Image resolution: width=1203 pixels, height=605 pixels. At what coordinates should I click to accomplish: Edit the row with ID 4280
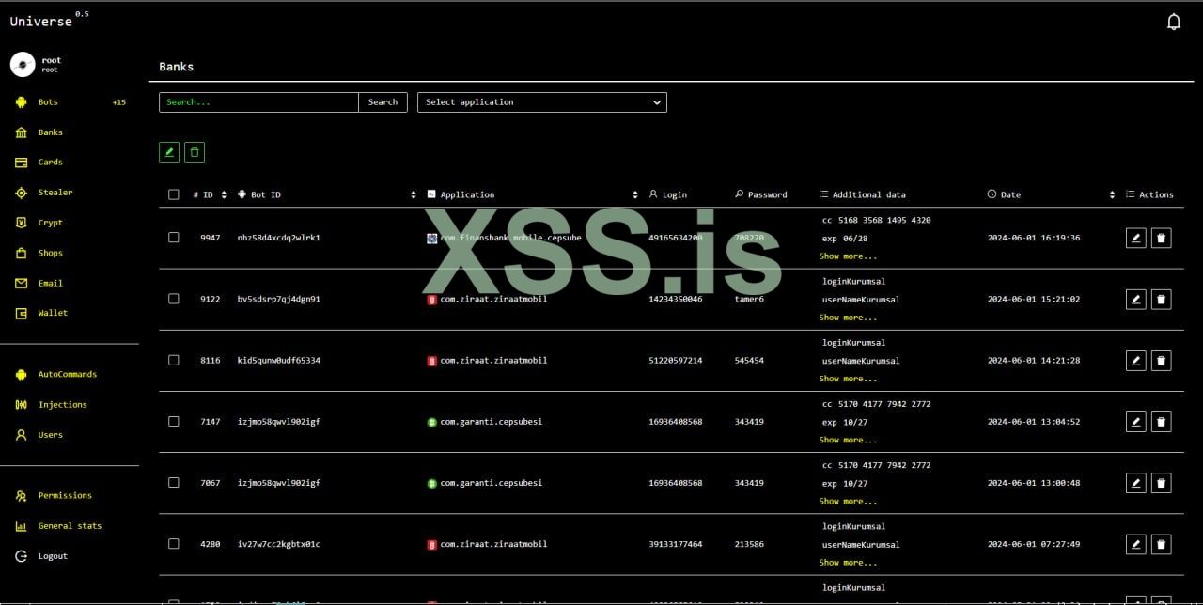pyautogui.click(x=1135, y=544)
